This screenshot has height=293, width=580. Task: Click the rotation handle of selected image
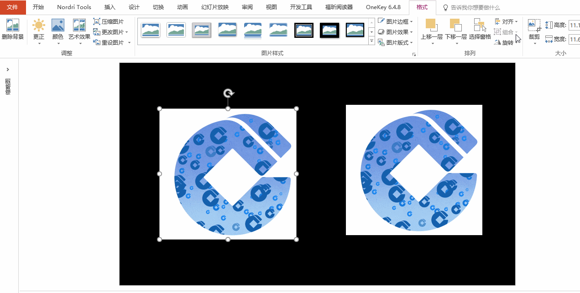pyautogui.click(x=228, y=93)
